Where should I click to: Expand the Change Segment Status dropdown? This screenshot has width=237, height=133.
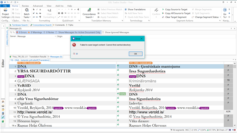(220, 17)
